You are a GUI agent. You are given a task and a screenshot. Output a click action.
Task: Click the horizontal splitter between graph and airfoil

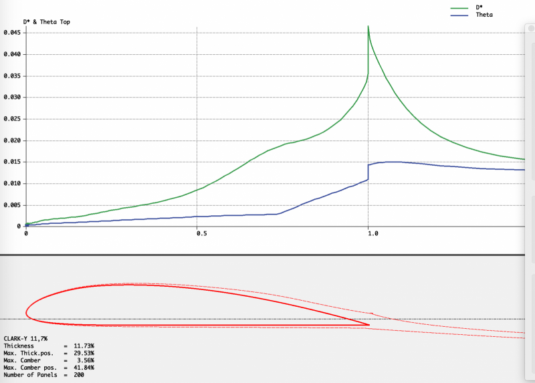tap(267, 255)
